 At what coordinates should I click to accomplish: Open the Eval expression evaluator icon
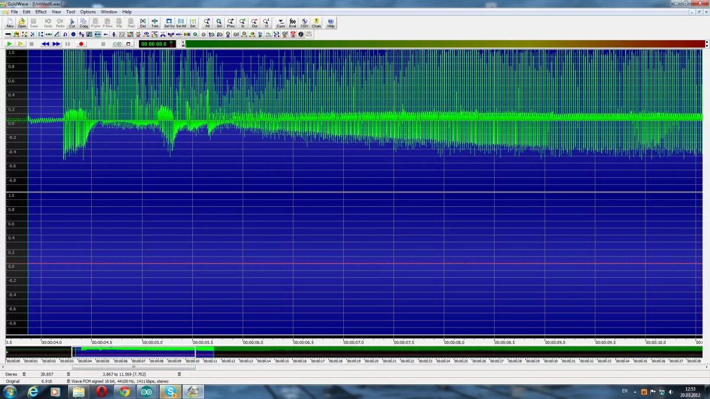tap(292, 22)
